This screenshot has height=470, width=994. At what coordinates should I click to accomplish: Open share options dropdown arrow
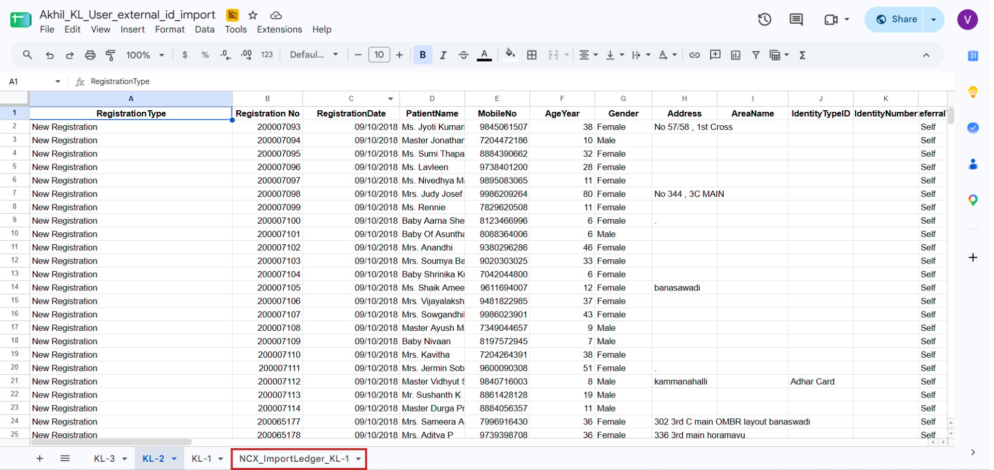coord(933,20)
